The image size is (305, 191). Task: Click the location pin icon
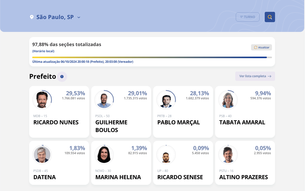tap(32, 17)
